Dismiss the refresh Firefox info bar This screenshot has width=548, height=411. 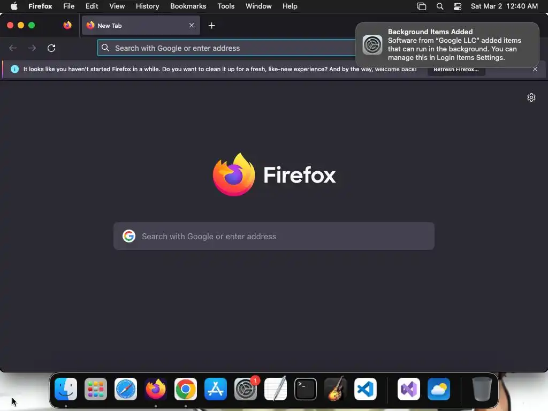coord(535,69)
